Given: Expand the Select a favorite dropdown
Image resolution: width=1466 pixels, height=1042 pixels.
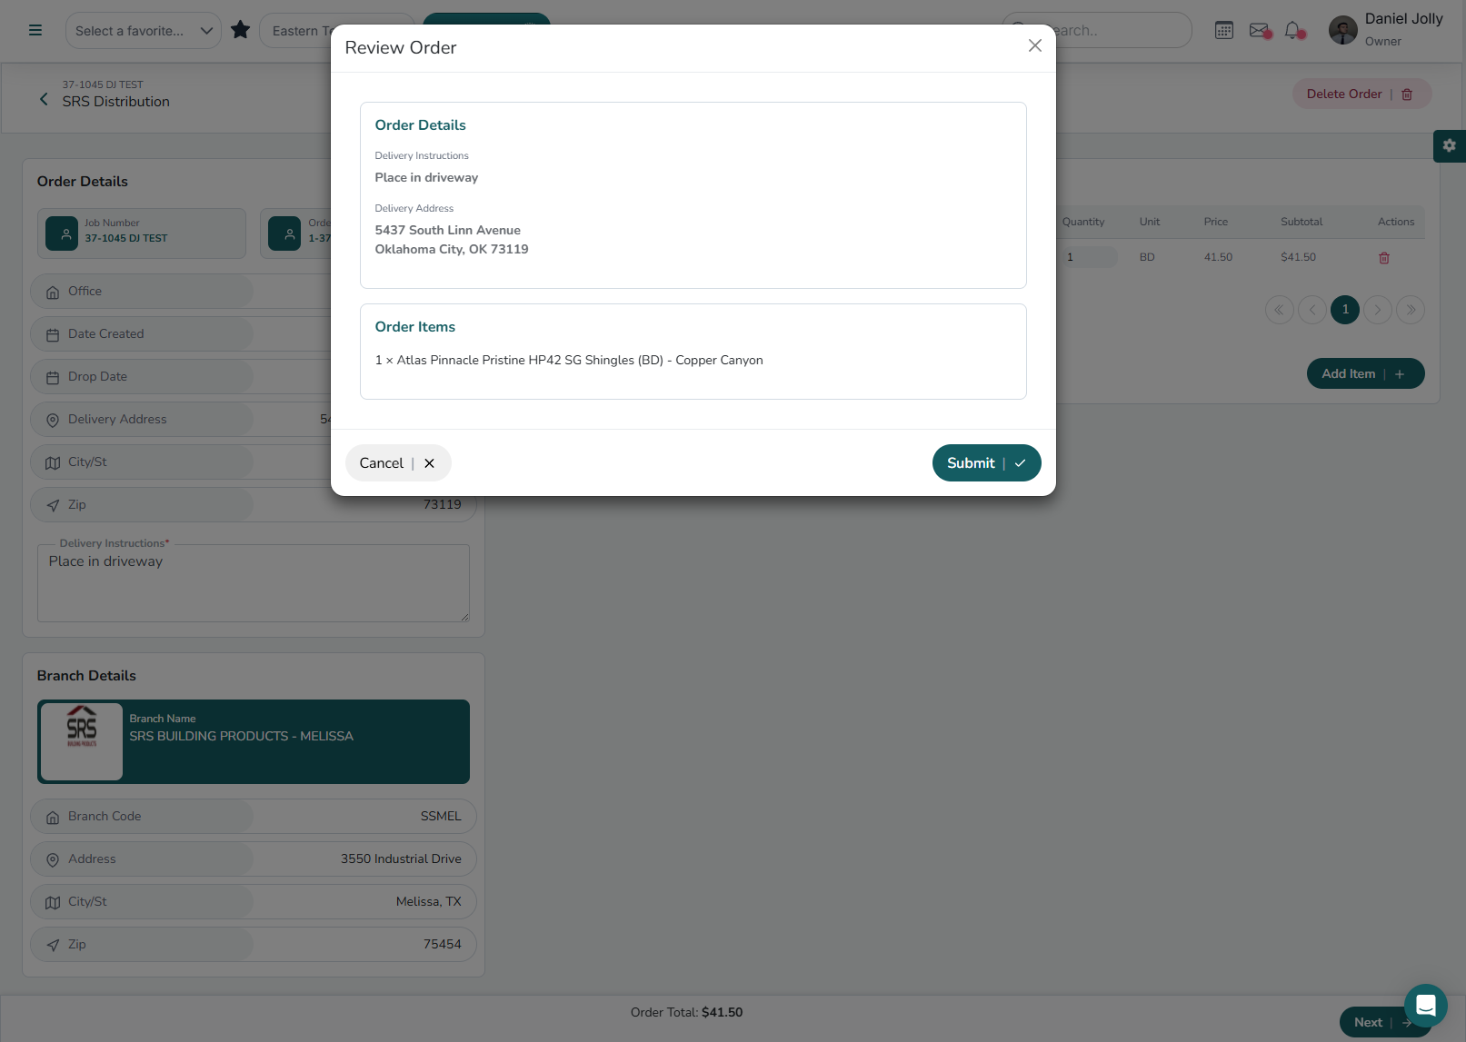Looking at the screenshot, I should 143,31.
